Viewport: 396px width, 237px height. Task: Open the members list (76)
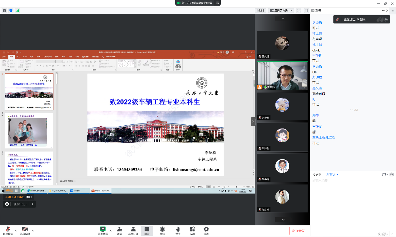tap(133, 231)
